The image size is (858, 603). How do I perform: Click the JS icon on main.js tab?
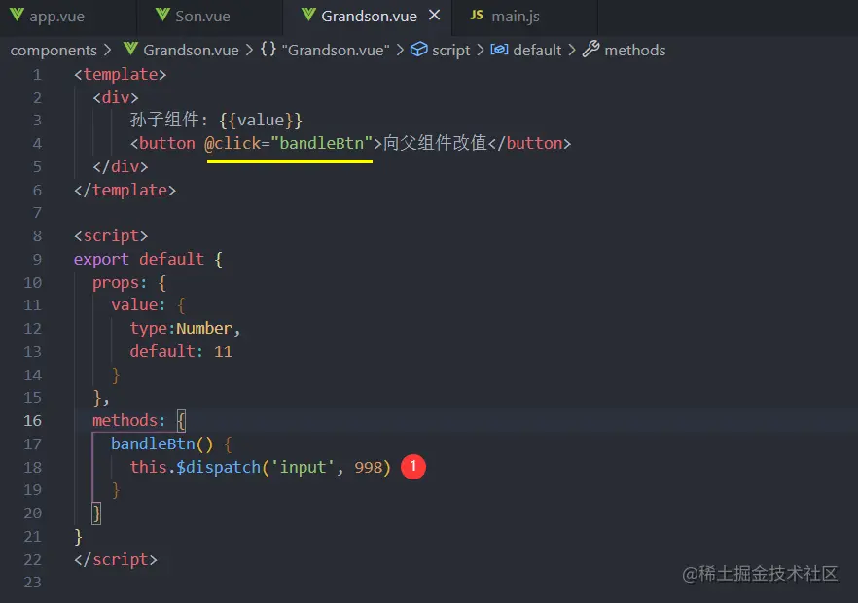click(x=477, y=16)
